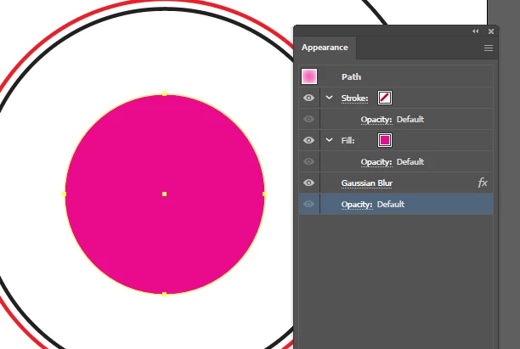This screenshot has height=349, width=520.
Task: Click the Path thumbnail in Appearance panel
Action: tap(309, 76)
